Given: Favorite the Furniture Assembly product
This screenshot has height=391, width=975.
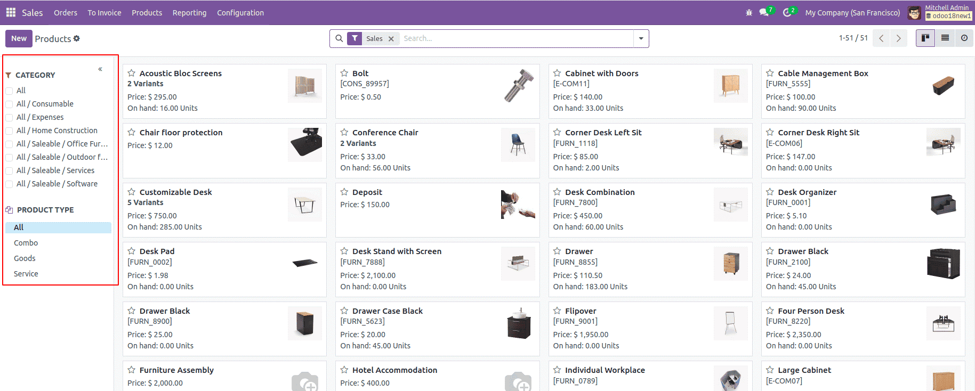Looking at the screenshot, I should pos(132,370).
